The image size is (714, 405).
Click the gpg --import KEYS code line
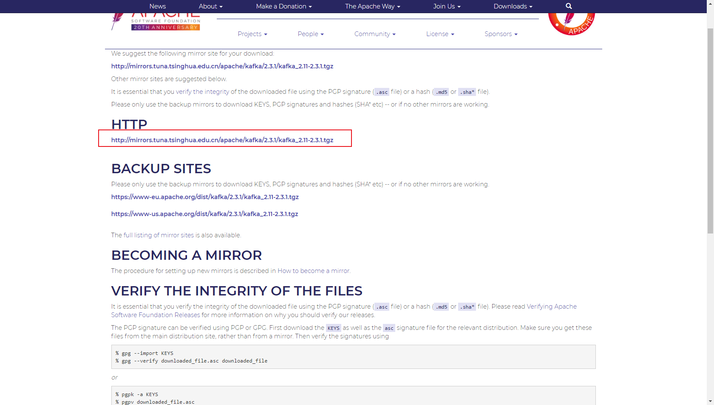[x=144, y=353]
